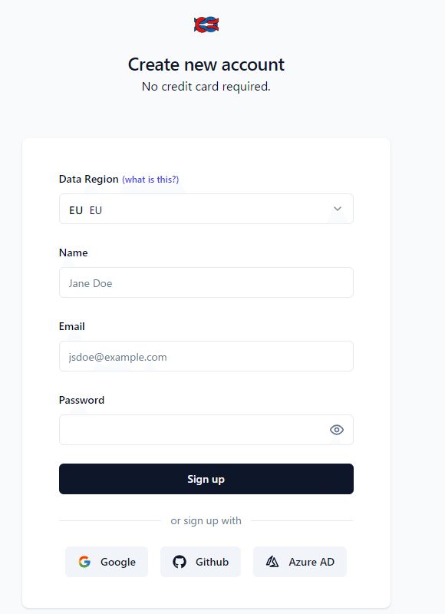Choose the Github sign up option
The width and height of the screenshot is (445, 614).
click(x=200, y=562)
